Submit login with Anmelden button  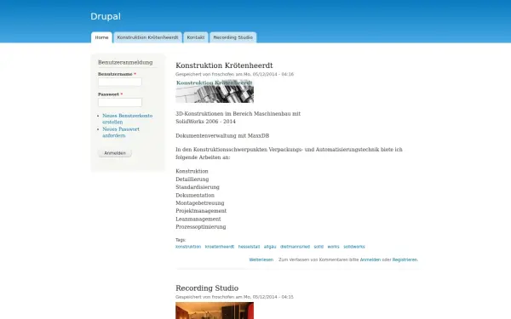pyautogui.click(x=115, y=153)
